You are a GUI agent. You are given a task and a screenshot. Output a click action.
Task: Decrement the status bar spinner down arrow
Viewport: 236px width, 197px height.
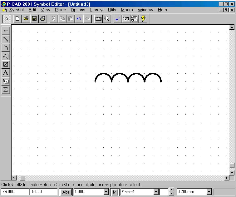[172, 193]
